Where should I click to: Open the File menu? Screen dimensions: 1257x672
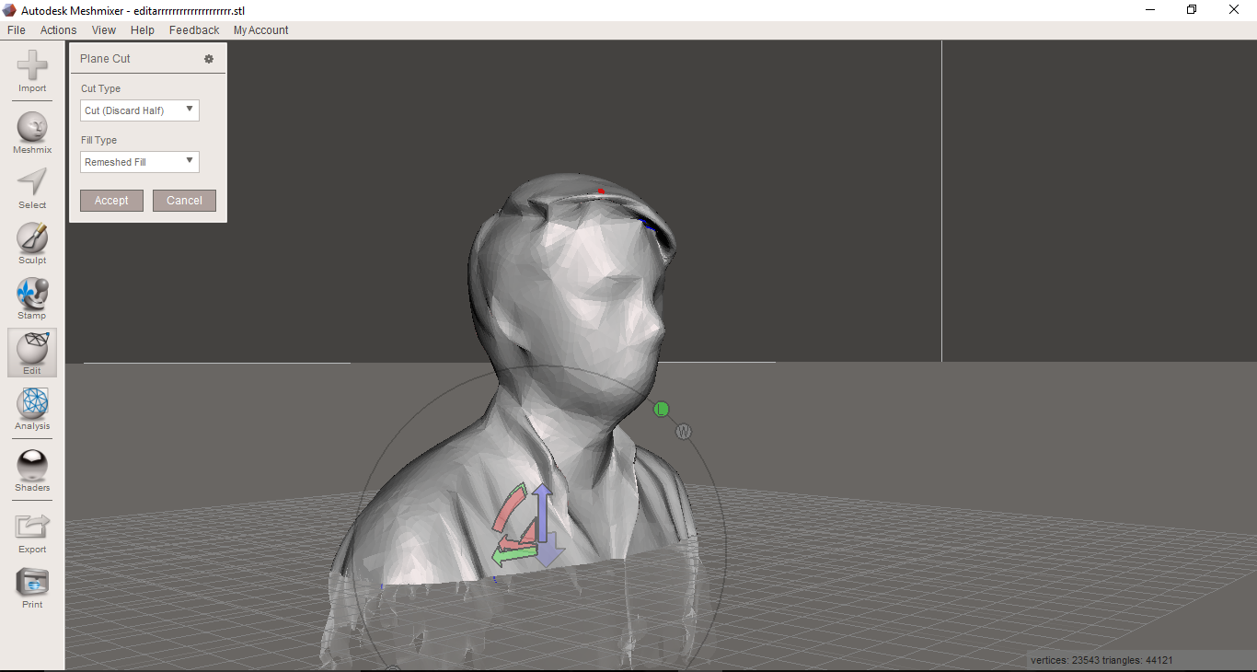[x=16, y=30]
